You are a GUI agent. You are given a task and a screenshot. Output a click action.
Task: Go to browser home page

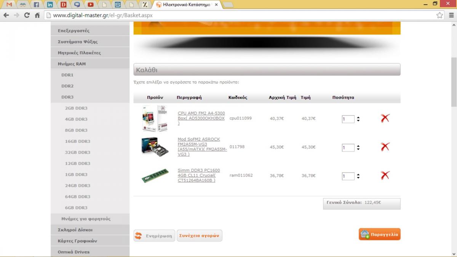tap(37, 16)
